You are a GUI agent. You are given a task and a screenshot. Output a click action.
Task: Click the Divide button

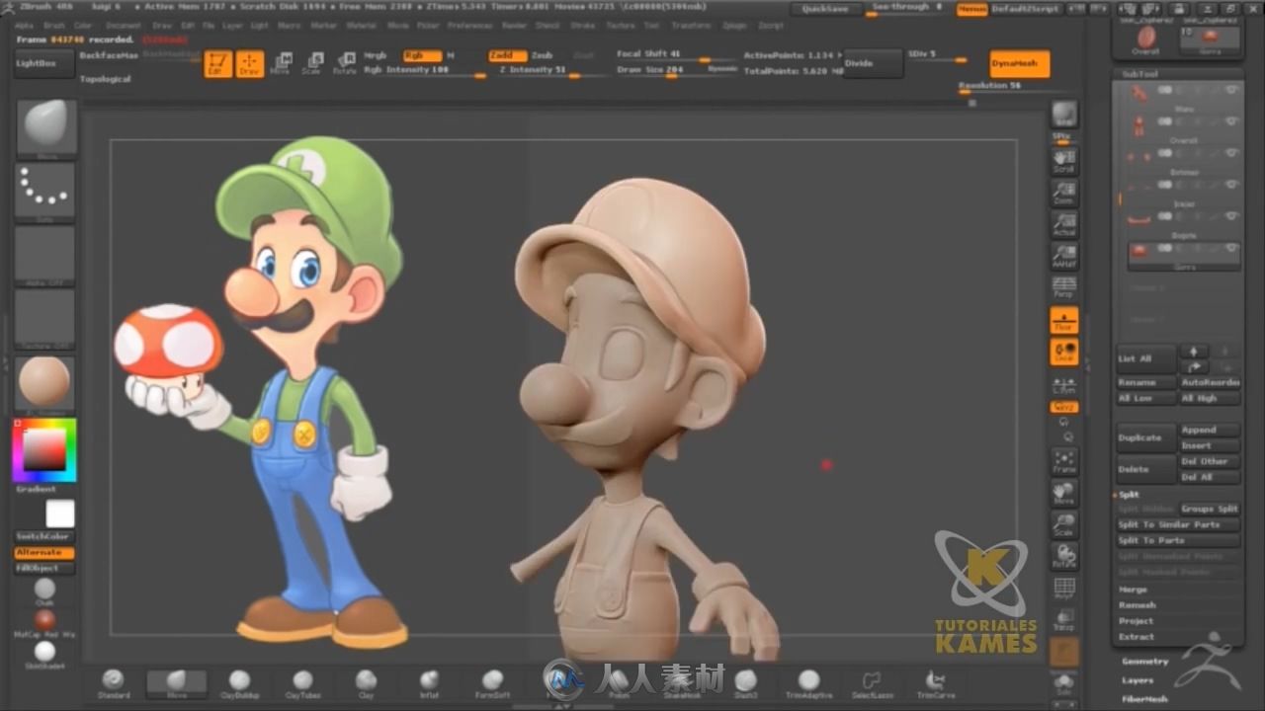873,64
